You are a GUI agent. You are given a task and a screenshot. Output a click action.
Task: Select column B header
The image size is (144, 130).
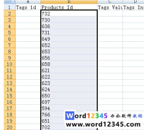69,2
